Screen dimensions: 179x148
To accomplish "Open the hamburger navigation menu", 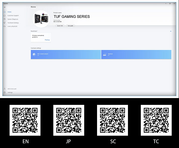I will pyautogui.click(x=5, y=7).
